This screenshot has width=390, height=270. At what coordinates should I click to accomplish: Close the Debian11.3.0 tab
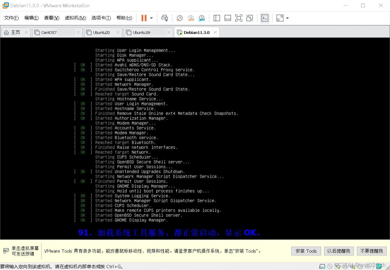[215, 32]
